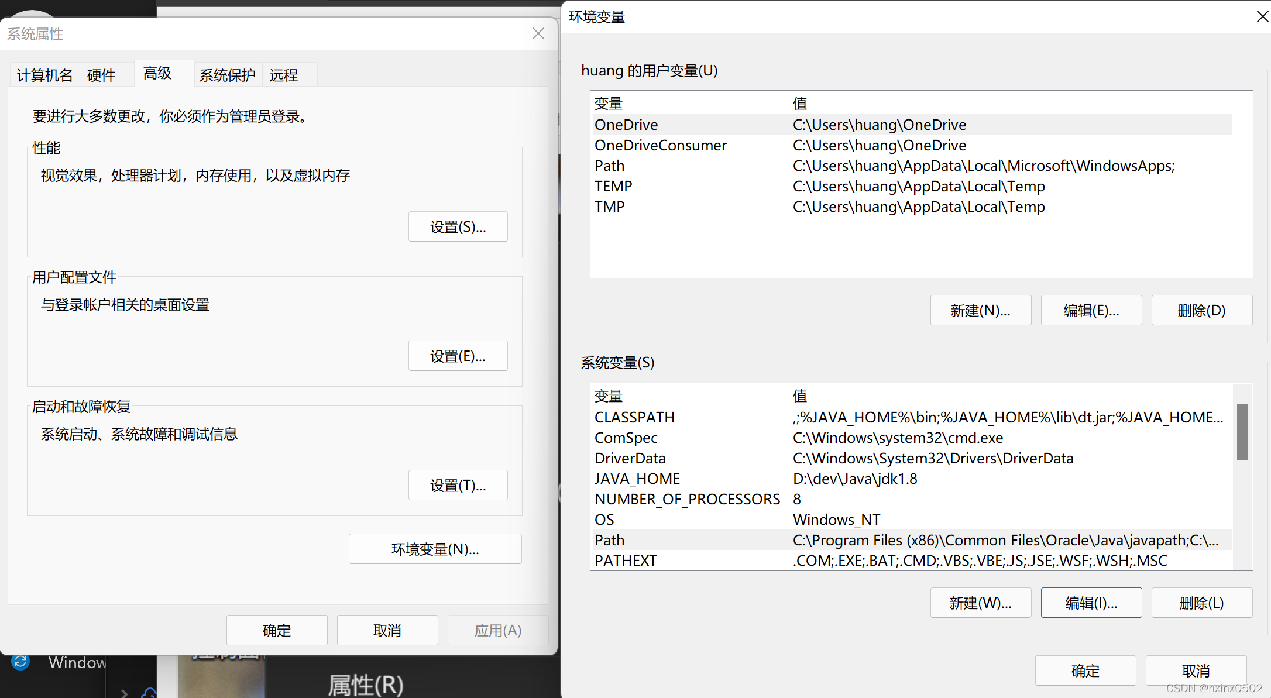The width and height of the screenshot is (1271, 698).
Task: Click the 属性(R) menu entry in background
Action: 366,685
